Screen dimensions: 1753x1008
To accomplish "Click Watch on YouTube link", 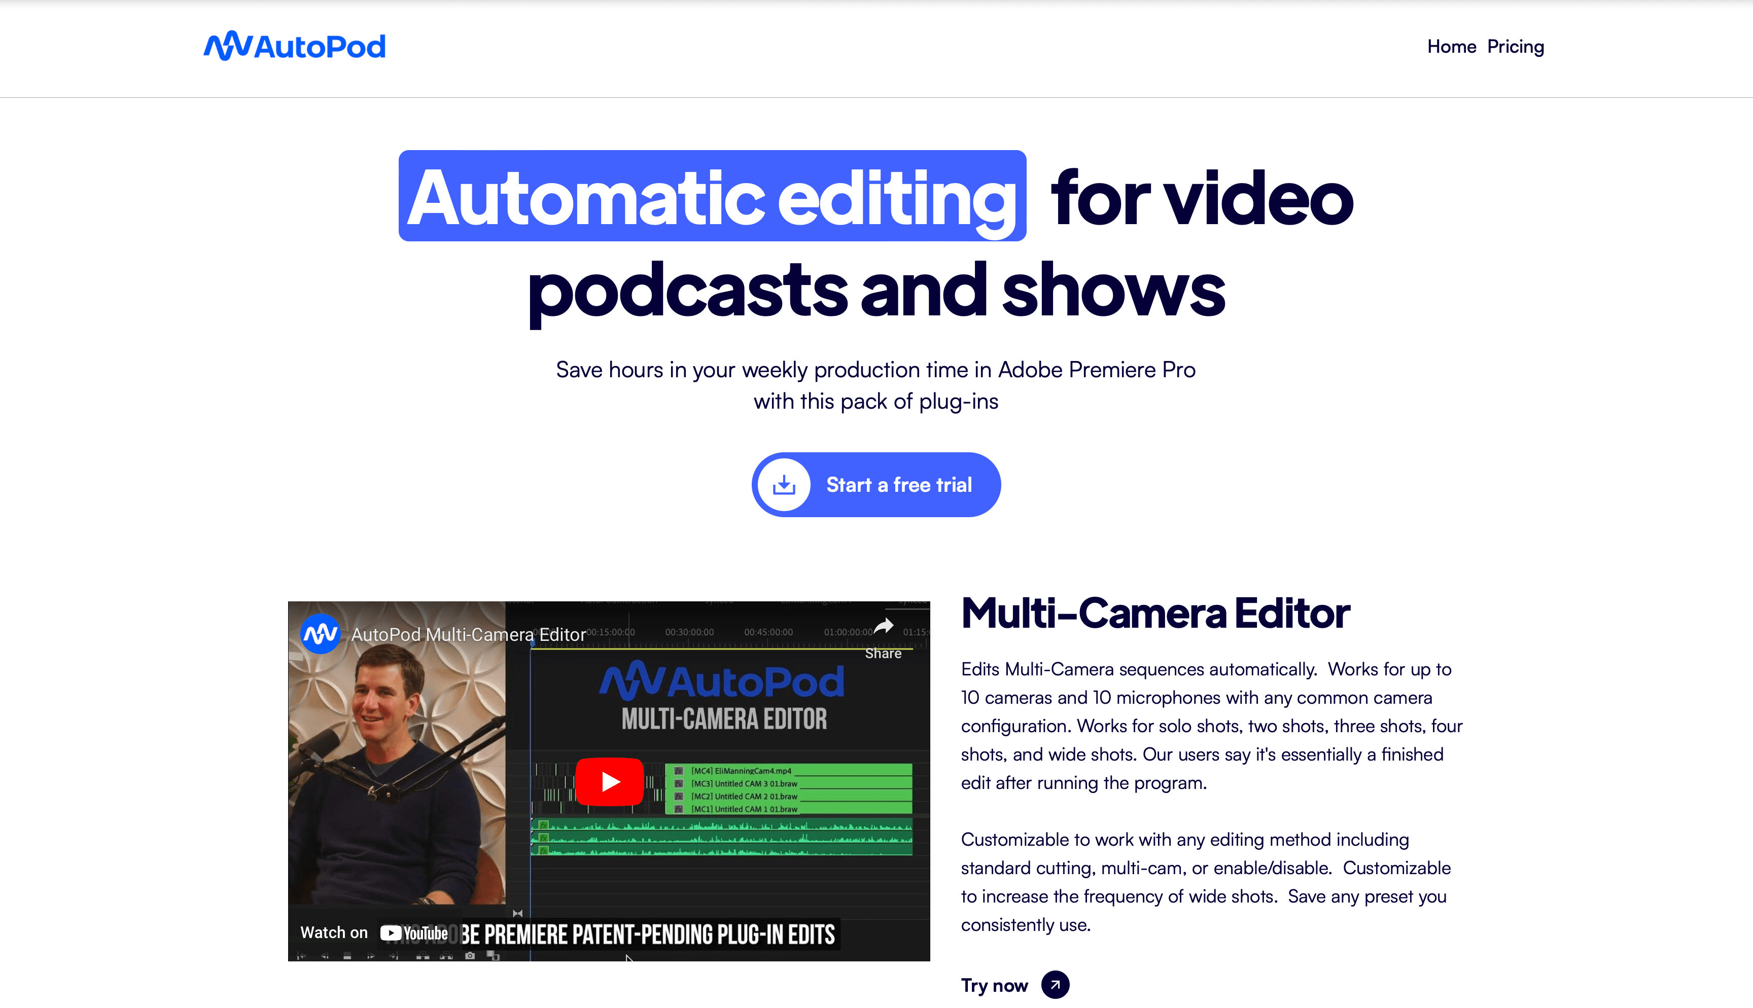I will coord(374,932).
